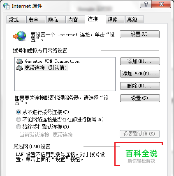Click the Internet globe icon in title bar

tap(7, 6)
